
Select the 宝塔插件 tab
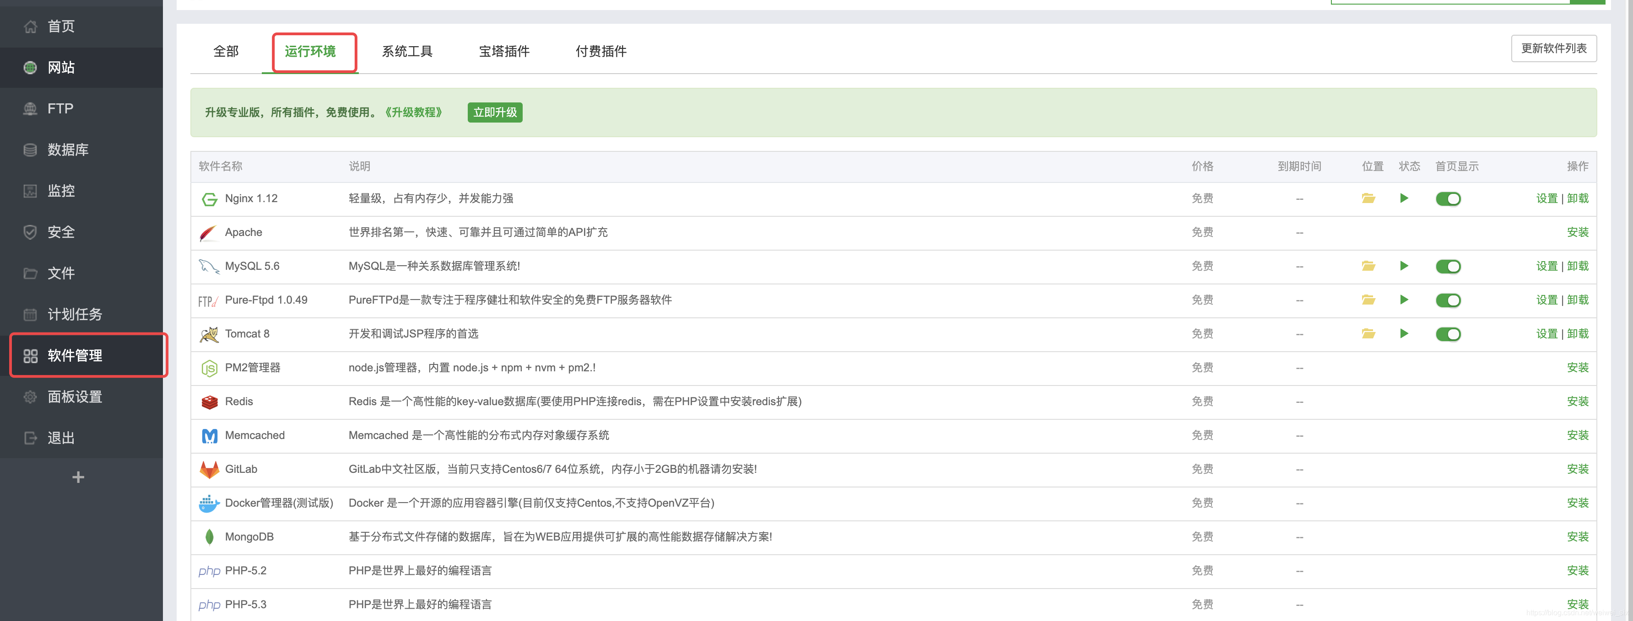[x=504, y=51]
